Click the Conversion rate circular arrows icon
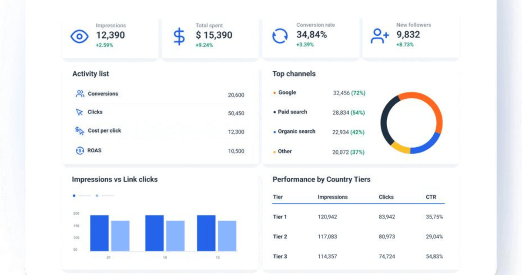Image resolution: width=522 pixels, height=275 pixels. [280, 36]
